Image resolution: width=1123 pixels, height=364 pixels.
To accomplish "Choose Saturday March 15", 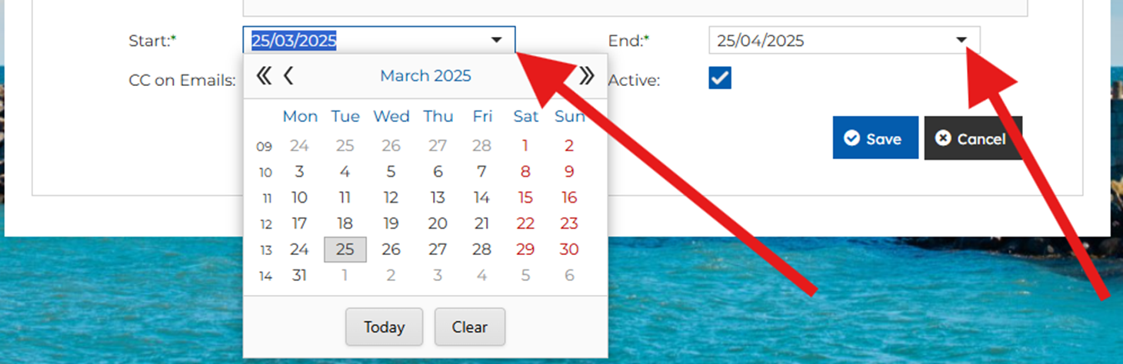I will coord(525,197).
